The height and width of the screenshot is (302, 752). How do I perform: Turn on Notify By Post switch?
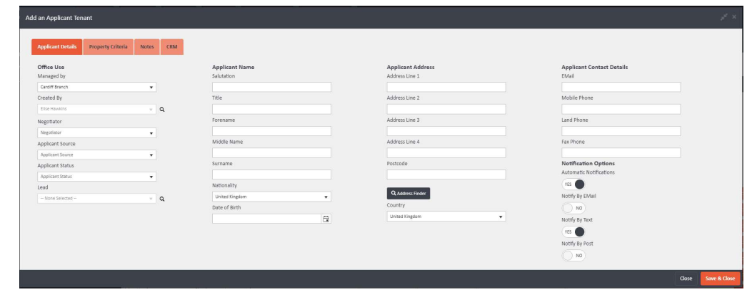(573, 255)
